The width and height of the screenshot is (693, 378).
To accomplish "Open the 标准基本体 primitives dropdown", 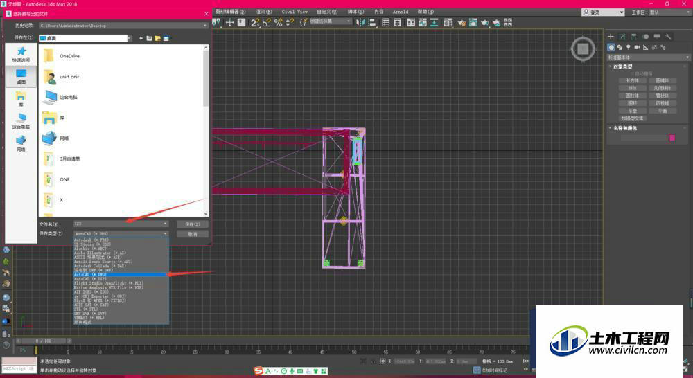I will point(648,57).
